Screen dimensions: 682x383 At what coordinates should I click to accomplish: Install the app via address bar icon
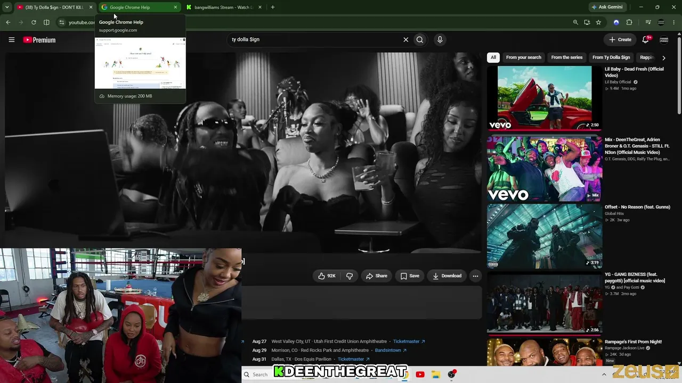[x=587, y=22]
